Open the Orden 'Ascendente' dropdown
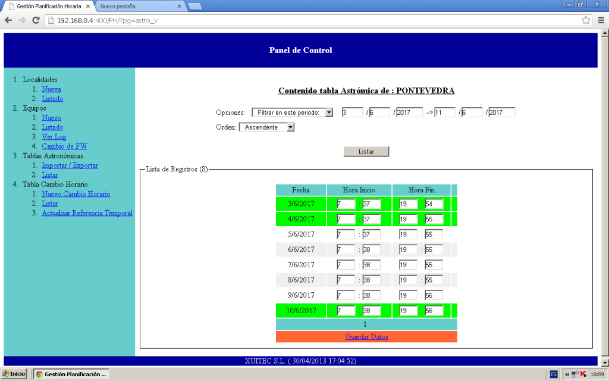The height and width of the screenshot is (381, 609). 266,127
